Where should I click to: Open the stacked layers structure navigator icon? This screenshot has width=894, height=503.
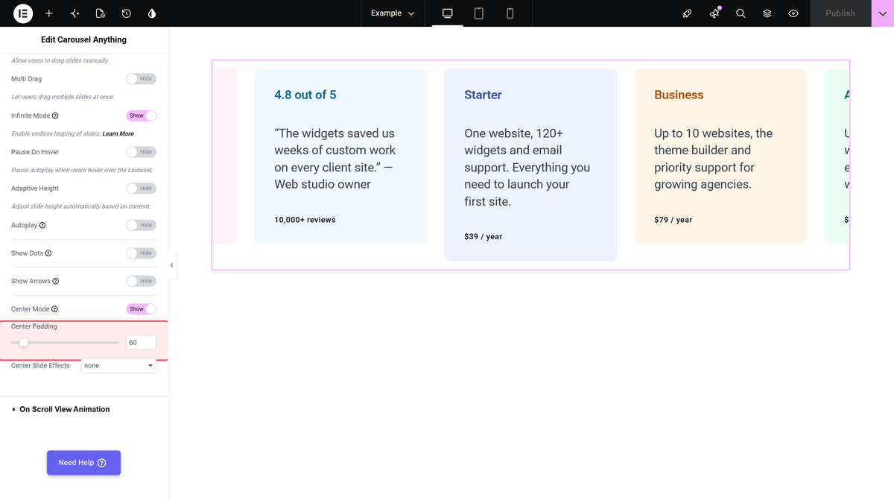tap(767, 13)
